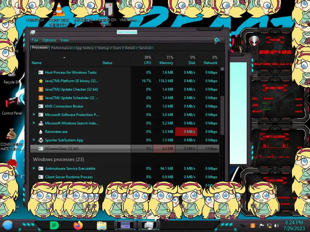Open the DONT STICK THIS IN YO VLC desktop icon
This screenshot has width=310, height=232.
pos(59,15)
